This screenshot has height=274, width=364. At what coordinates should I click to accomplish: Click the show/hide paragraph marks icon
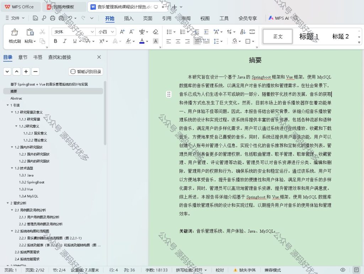(x=252, y=32)
